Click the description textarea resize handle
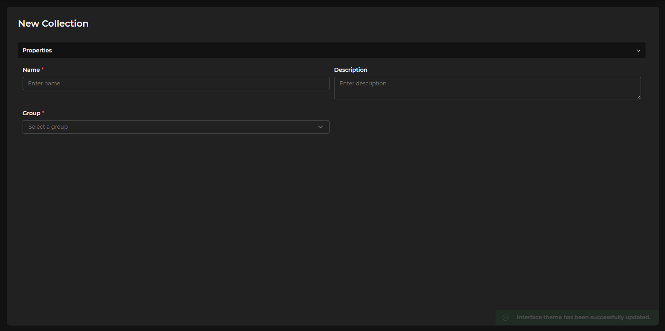The height and width of the screenshot is (331, 665). click(x=638, y=97)
